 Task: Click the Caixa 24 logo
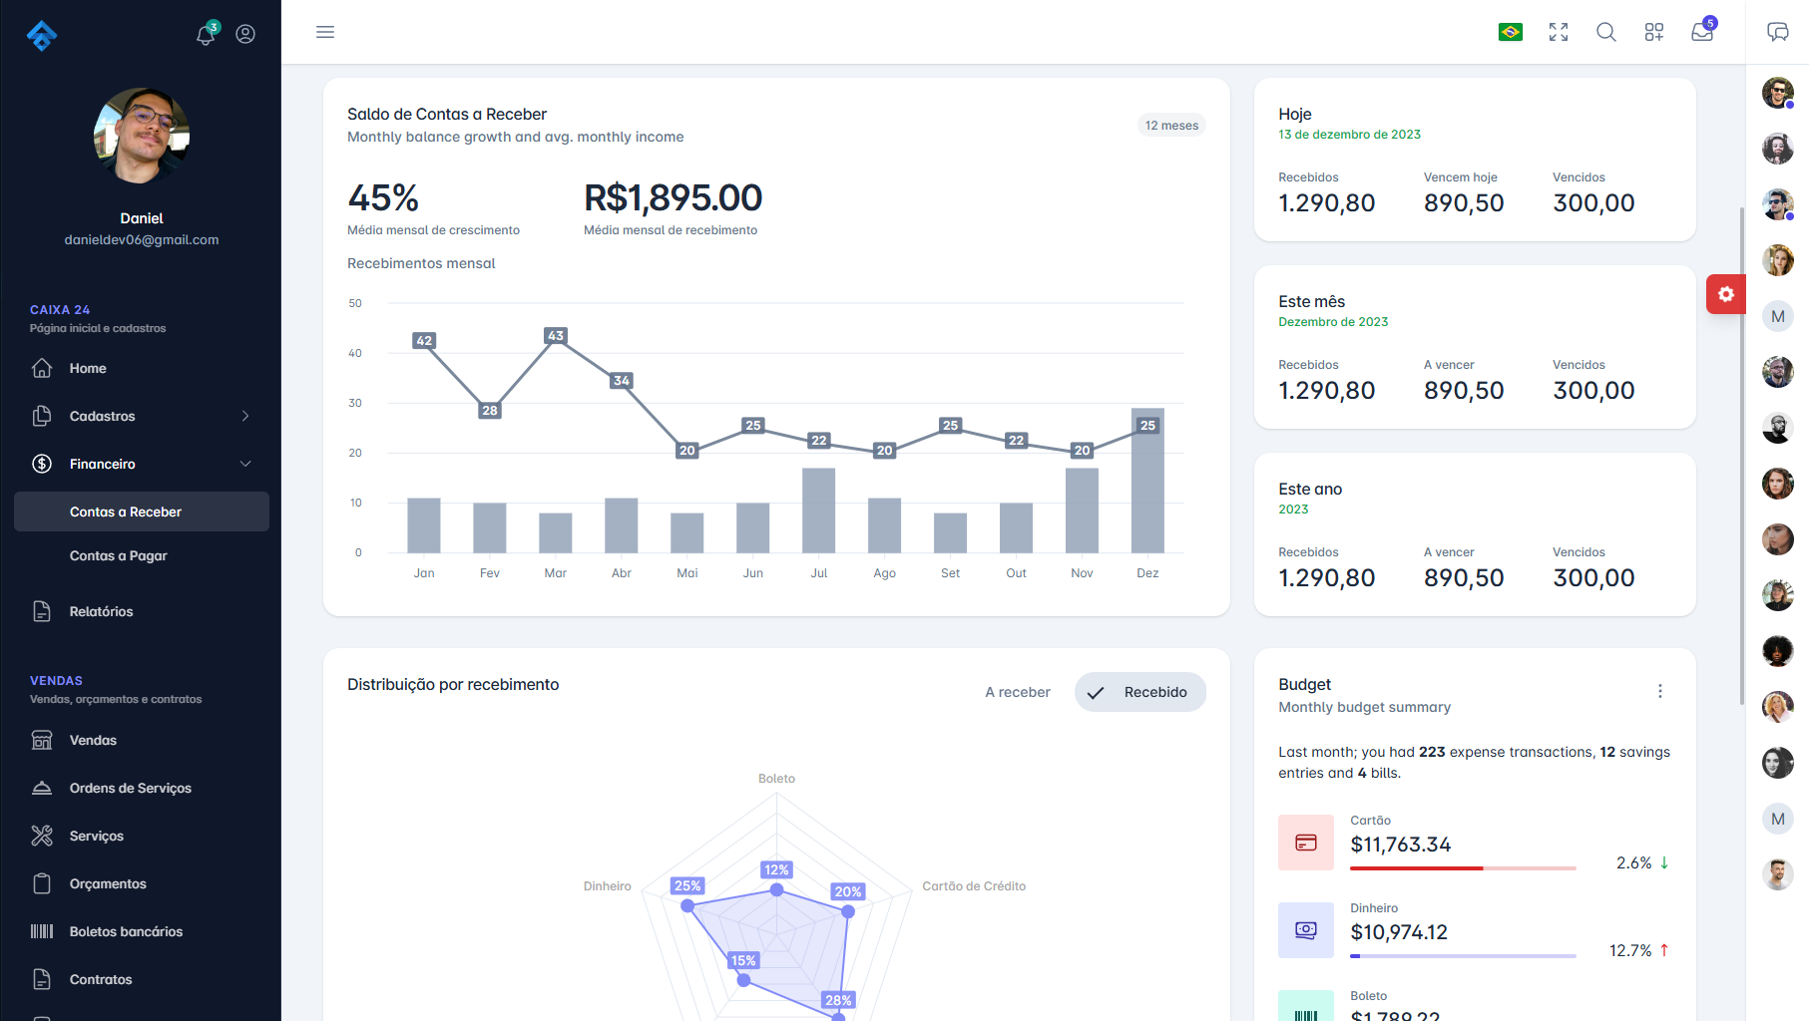click(42, 36)
